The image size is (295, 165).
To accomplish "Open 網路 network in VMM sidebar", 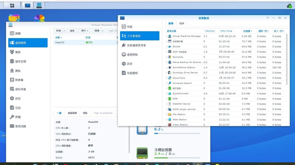I will point(28,71).
